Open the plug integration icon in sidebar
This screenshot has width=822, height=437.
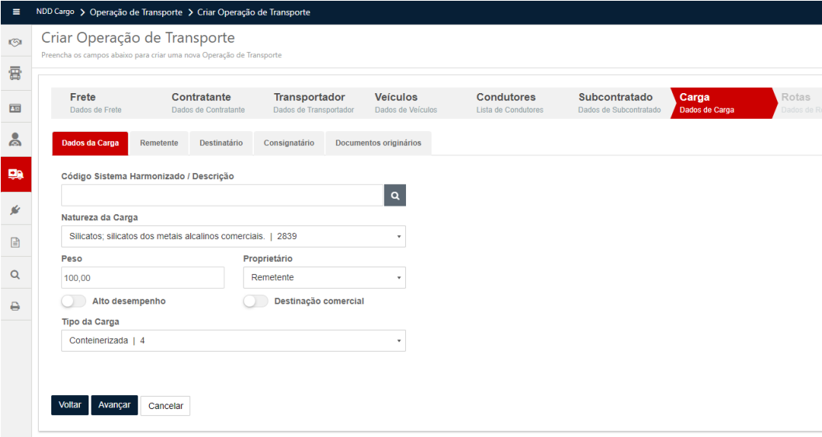tap(15, 210)
